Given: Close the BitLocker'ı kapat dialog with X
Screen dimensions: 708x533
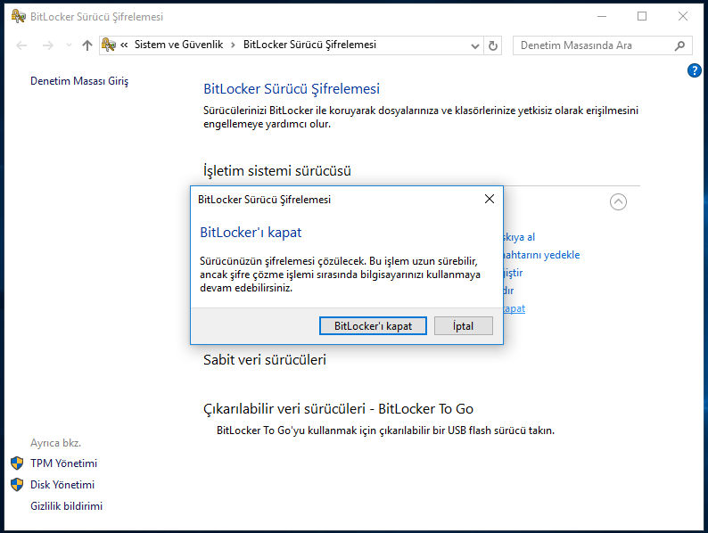Looking at the screenshot, I should 489,200.
